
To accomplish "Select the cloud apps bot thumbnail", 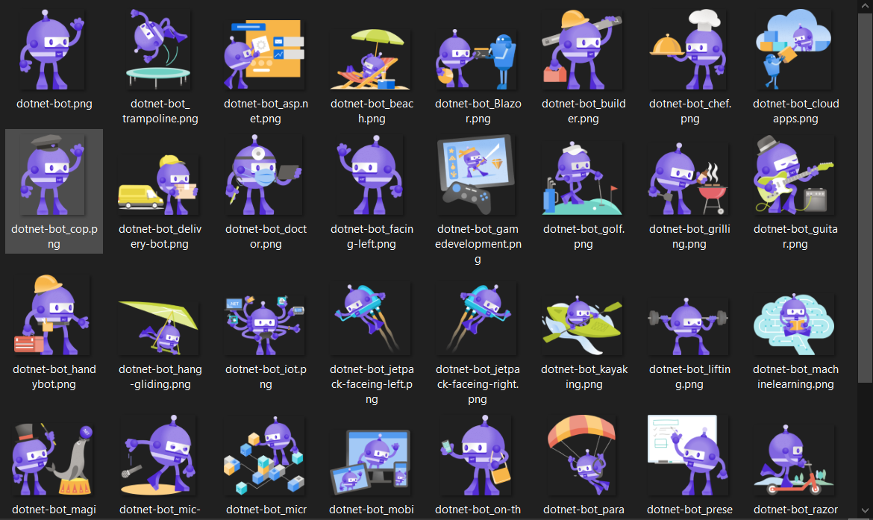I will pyautogui.click(x=795, y=49).
